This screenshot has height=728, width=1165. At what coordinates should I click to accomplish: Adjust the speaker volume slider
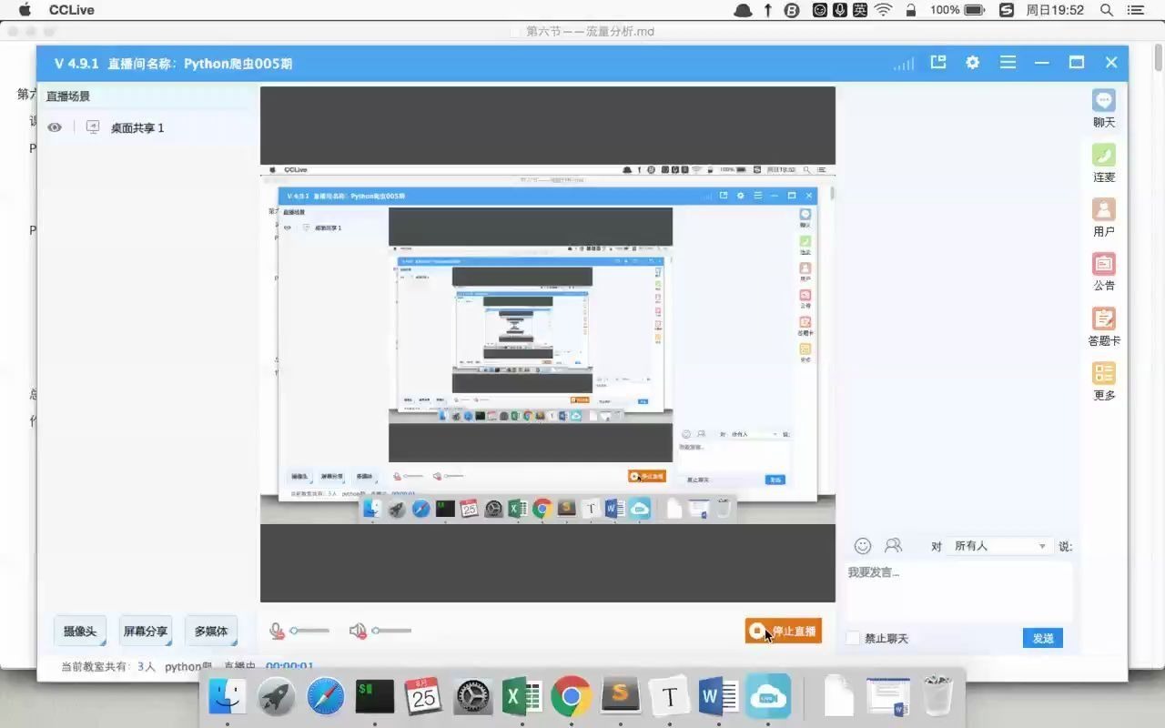(x=391, y=631)
